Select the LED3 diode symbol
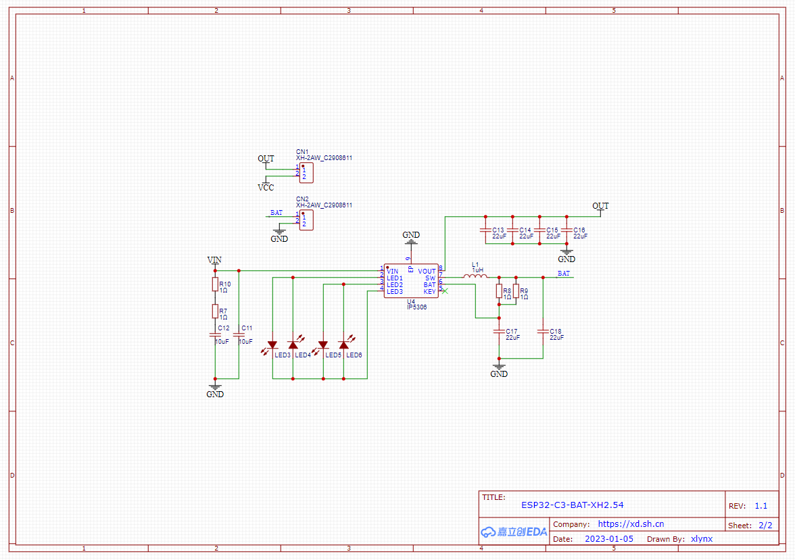 click(272, 345)
